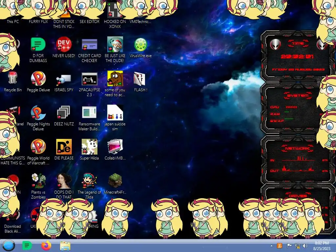Open the This PC desktop label
The image size is (336, 252).
(x=13, y=21)
